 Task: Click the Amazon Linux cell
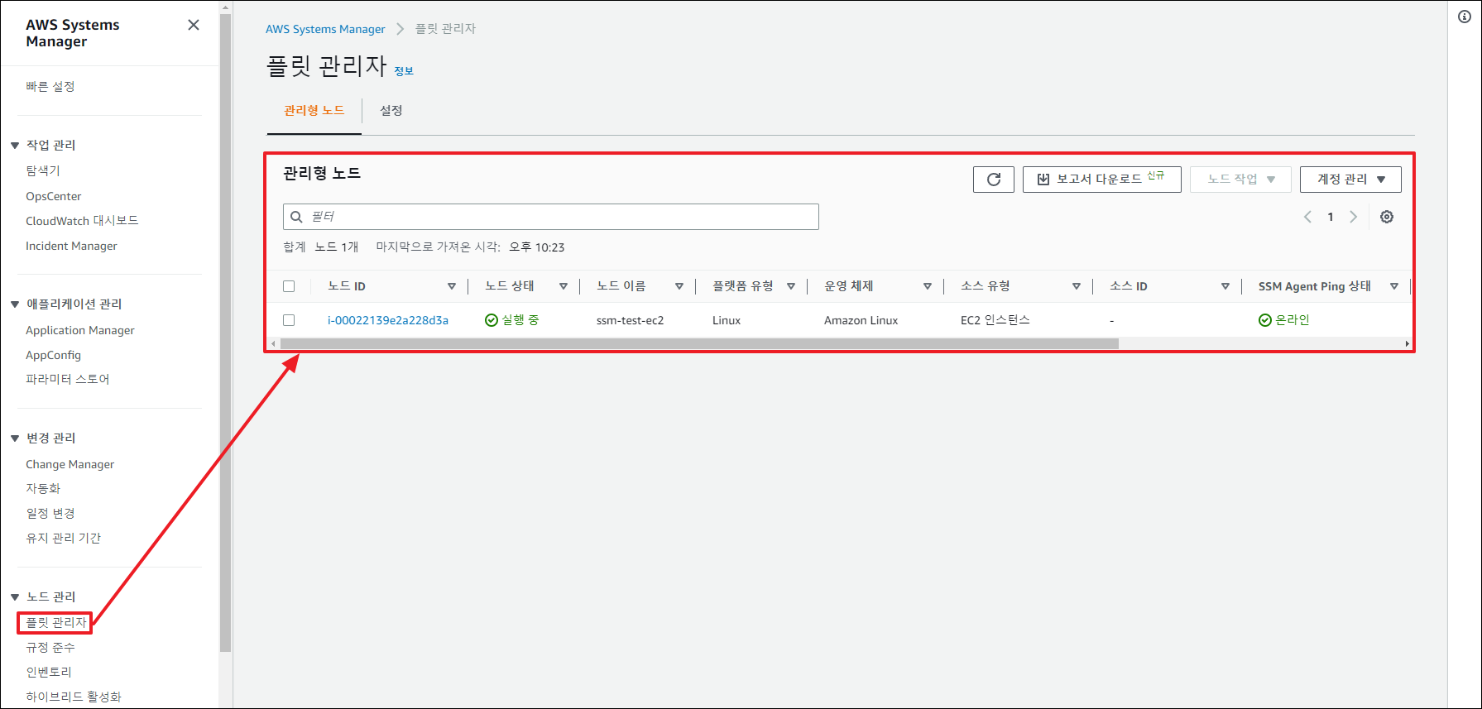pyautogui.click(x=861, y=321)
